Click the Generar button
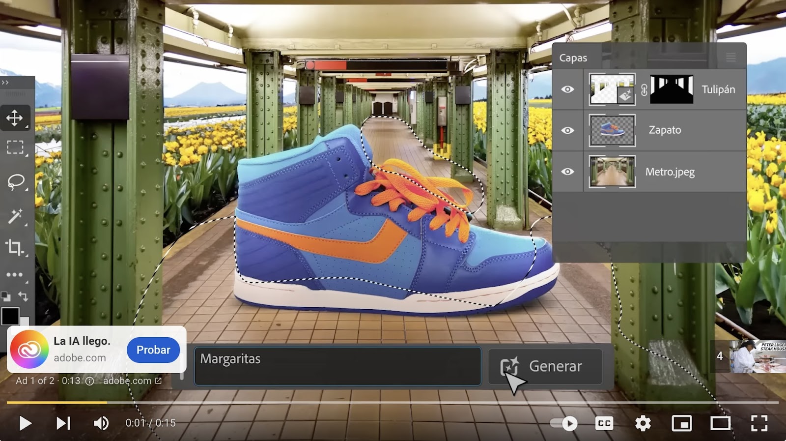This screenshot has width=786, height=441. (545, 366)
